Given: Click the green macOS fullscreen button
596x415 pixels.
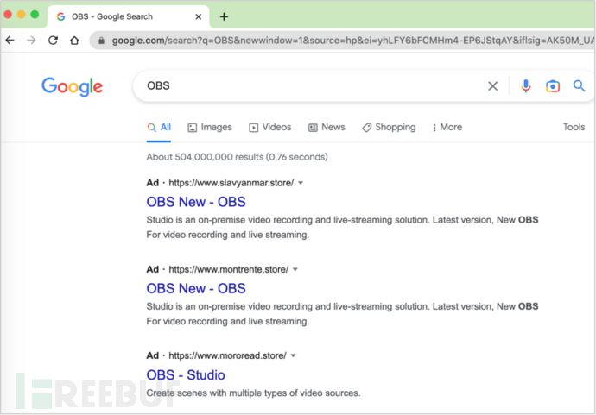Looking at the screenshot, I should [35, 15].
